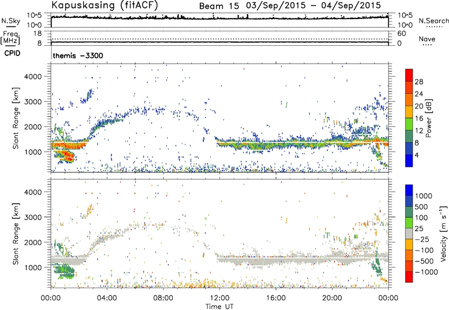Click the -1000 tick on velocity colorbar
This screenshot has width=449, height=310.
pos(426,272)
